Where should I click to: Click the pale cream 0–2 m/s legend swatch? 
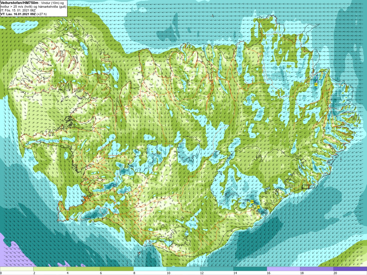pyautogui.click(x=17, y=269)
